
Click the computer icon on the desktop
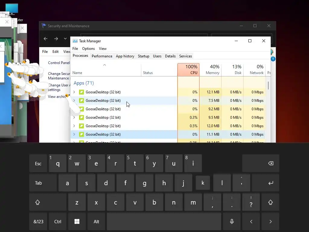(12, 9)
